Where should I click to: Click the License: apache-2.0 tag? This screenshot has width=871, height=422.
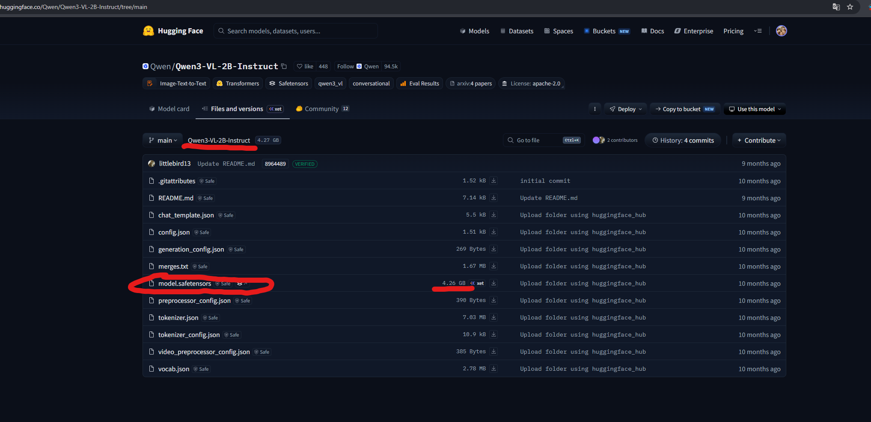[x=531, y=83]
